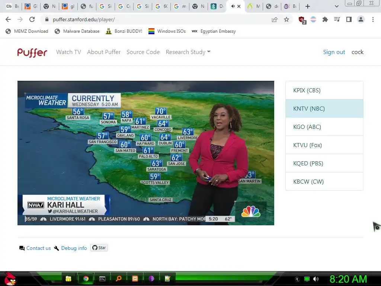Image resolution: width=381 pixels, height=286 pixels.
Task: Expand the Research Study dropdown
Action: tap(188, 52)
